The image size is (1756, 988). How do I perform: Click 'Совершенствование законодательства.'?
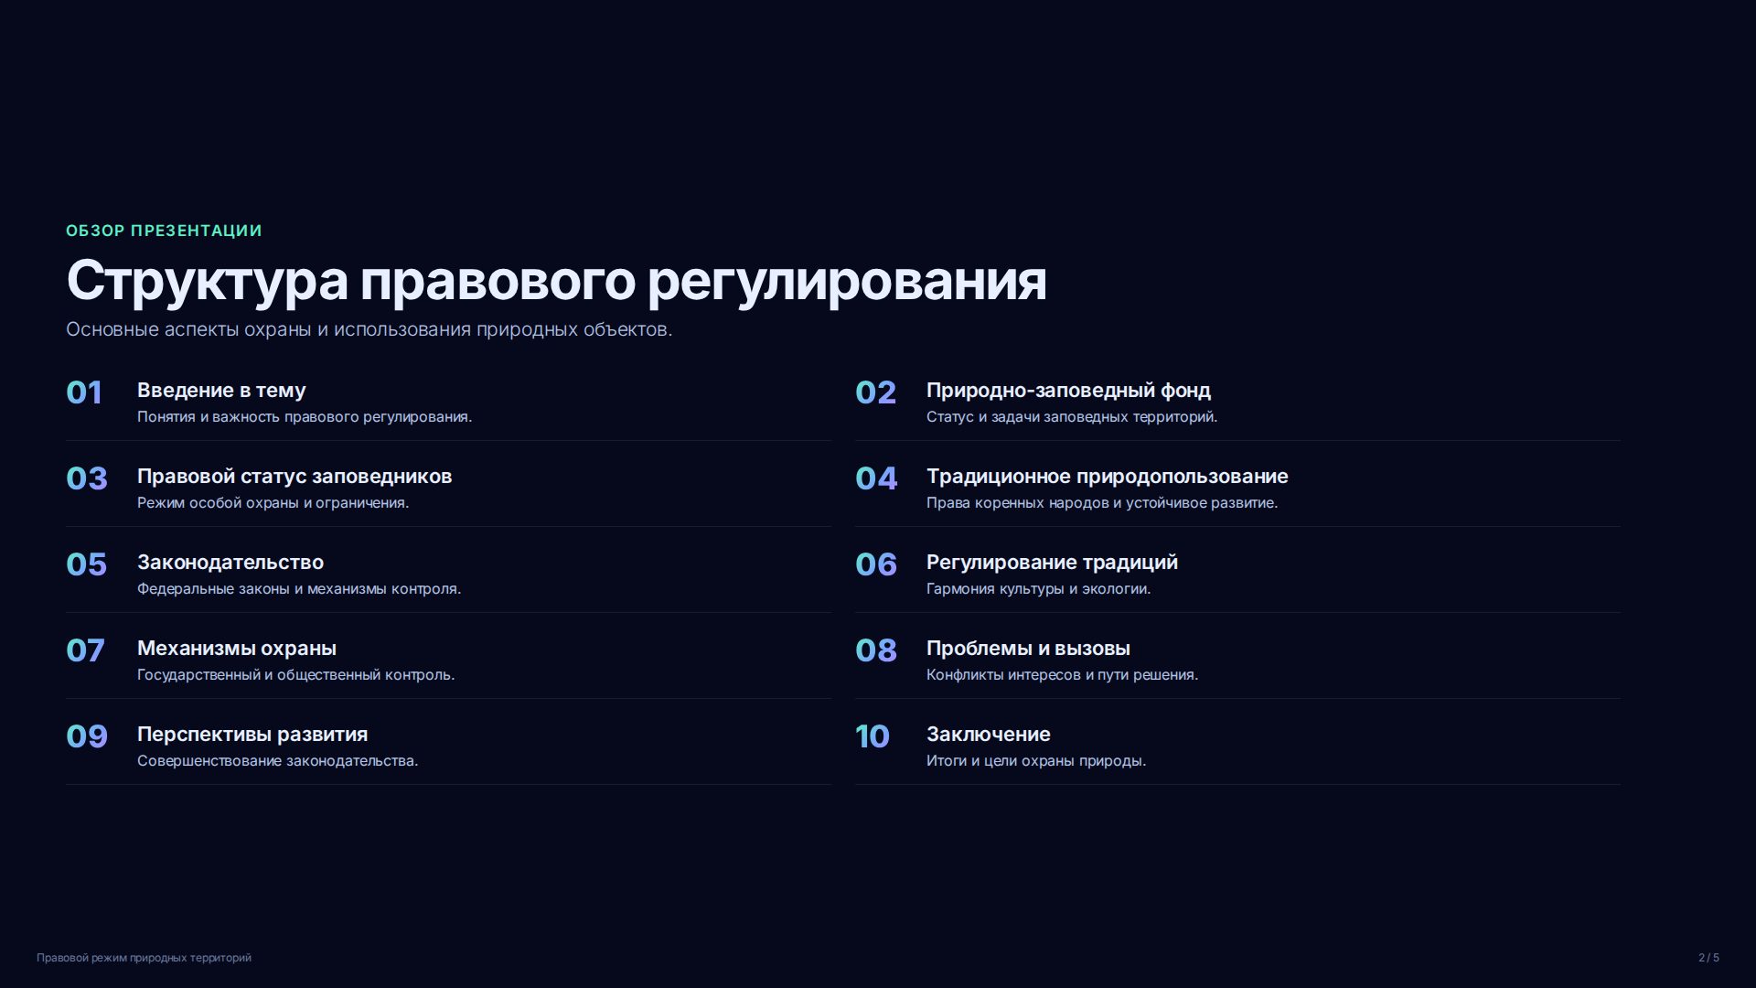coord(277,761)
